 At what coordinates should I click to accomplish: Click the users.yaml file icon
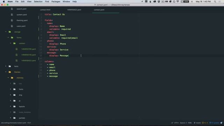[12, 26]
